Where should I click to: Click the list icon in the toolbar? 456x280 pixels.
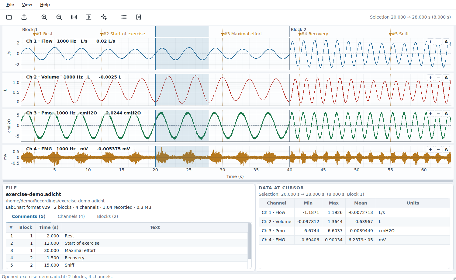click(x=124, y=17)
